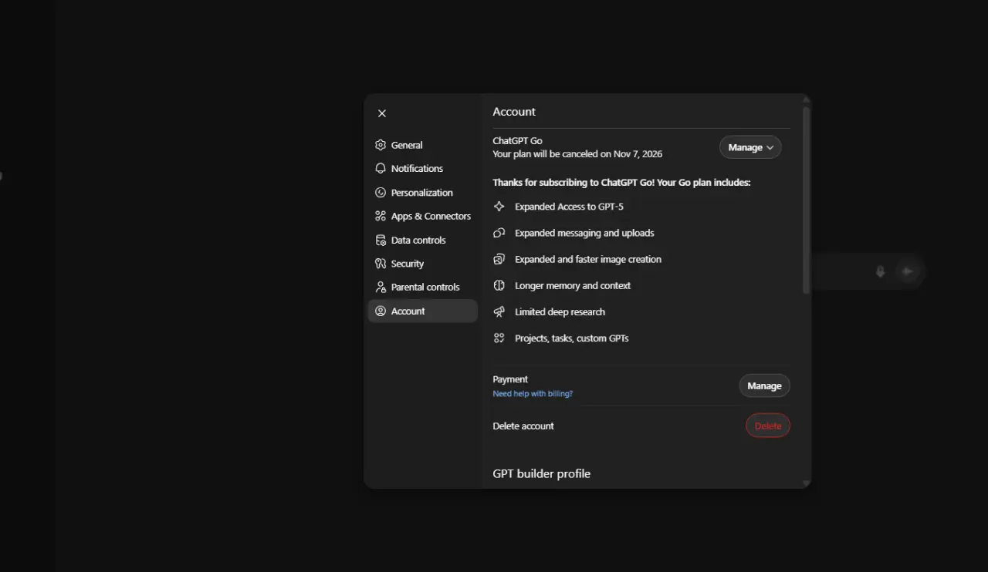Screen dimensions: 988x572
Task: Click the Apps & Connectors grid icon
Action: (381, 216)
